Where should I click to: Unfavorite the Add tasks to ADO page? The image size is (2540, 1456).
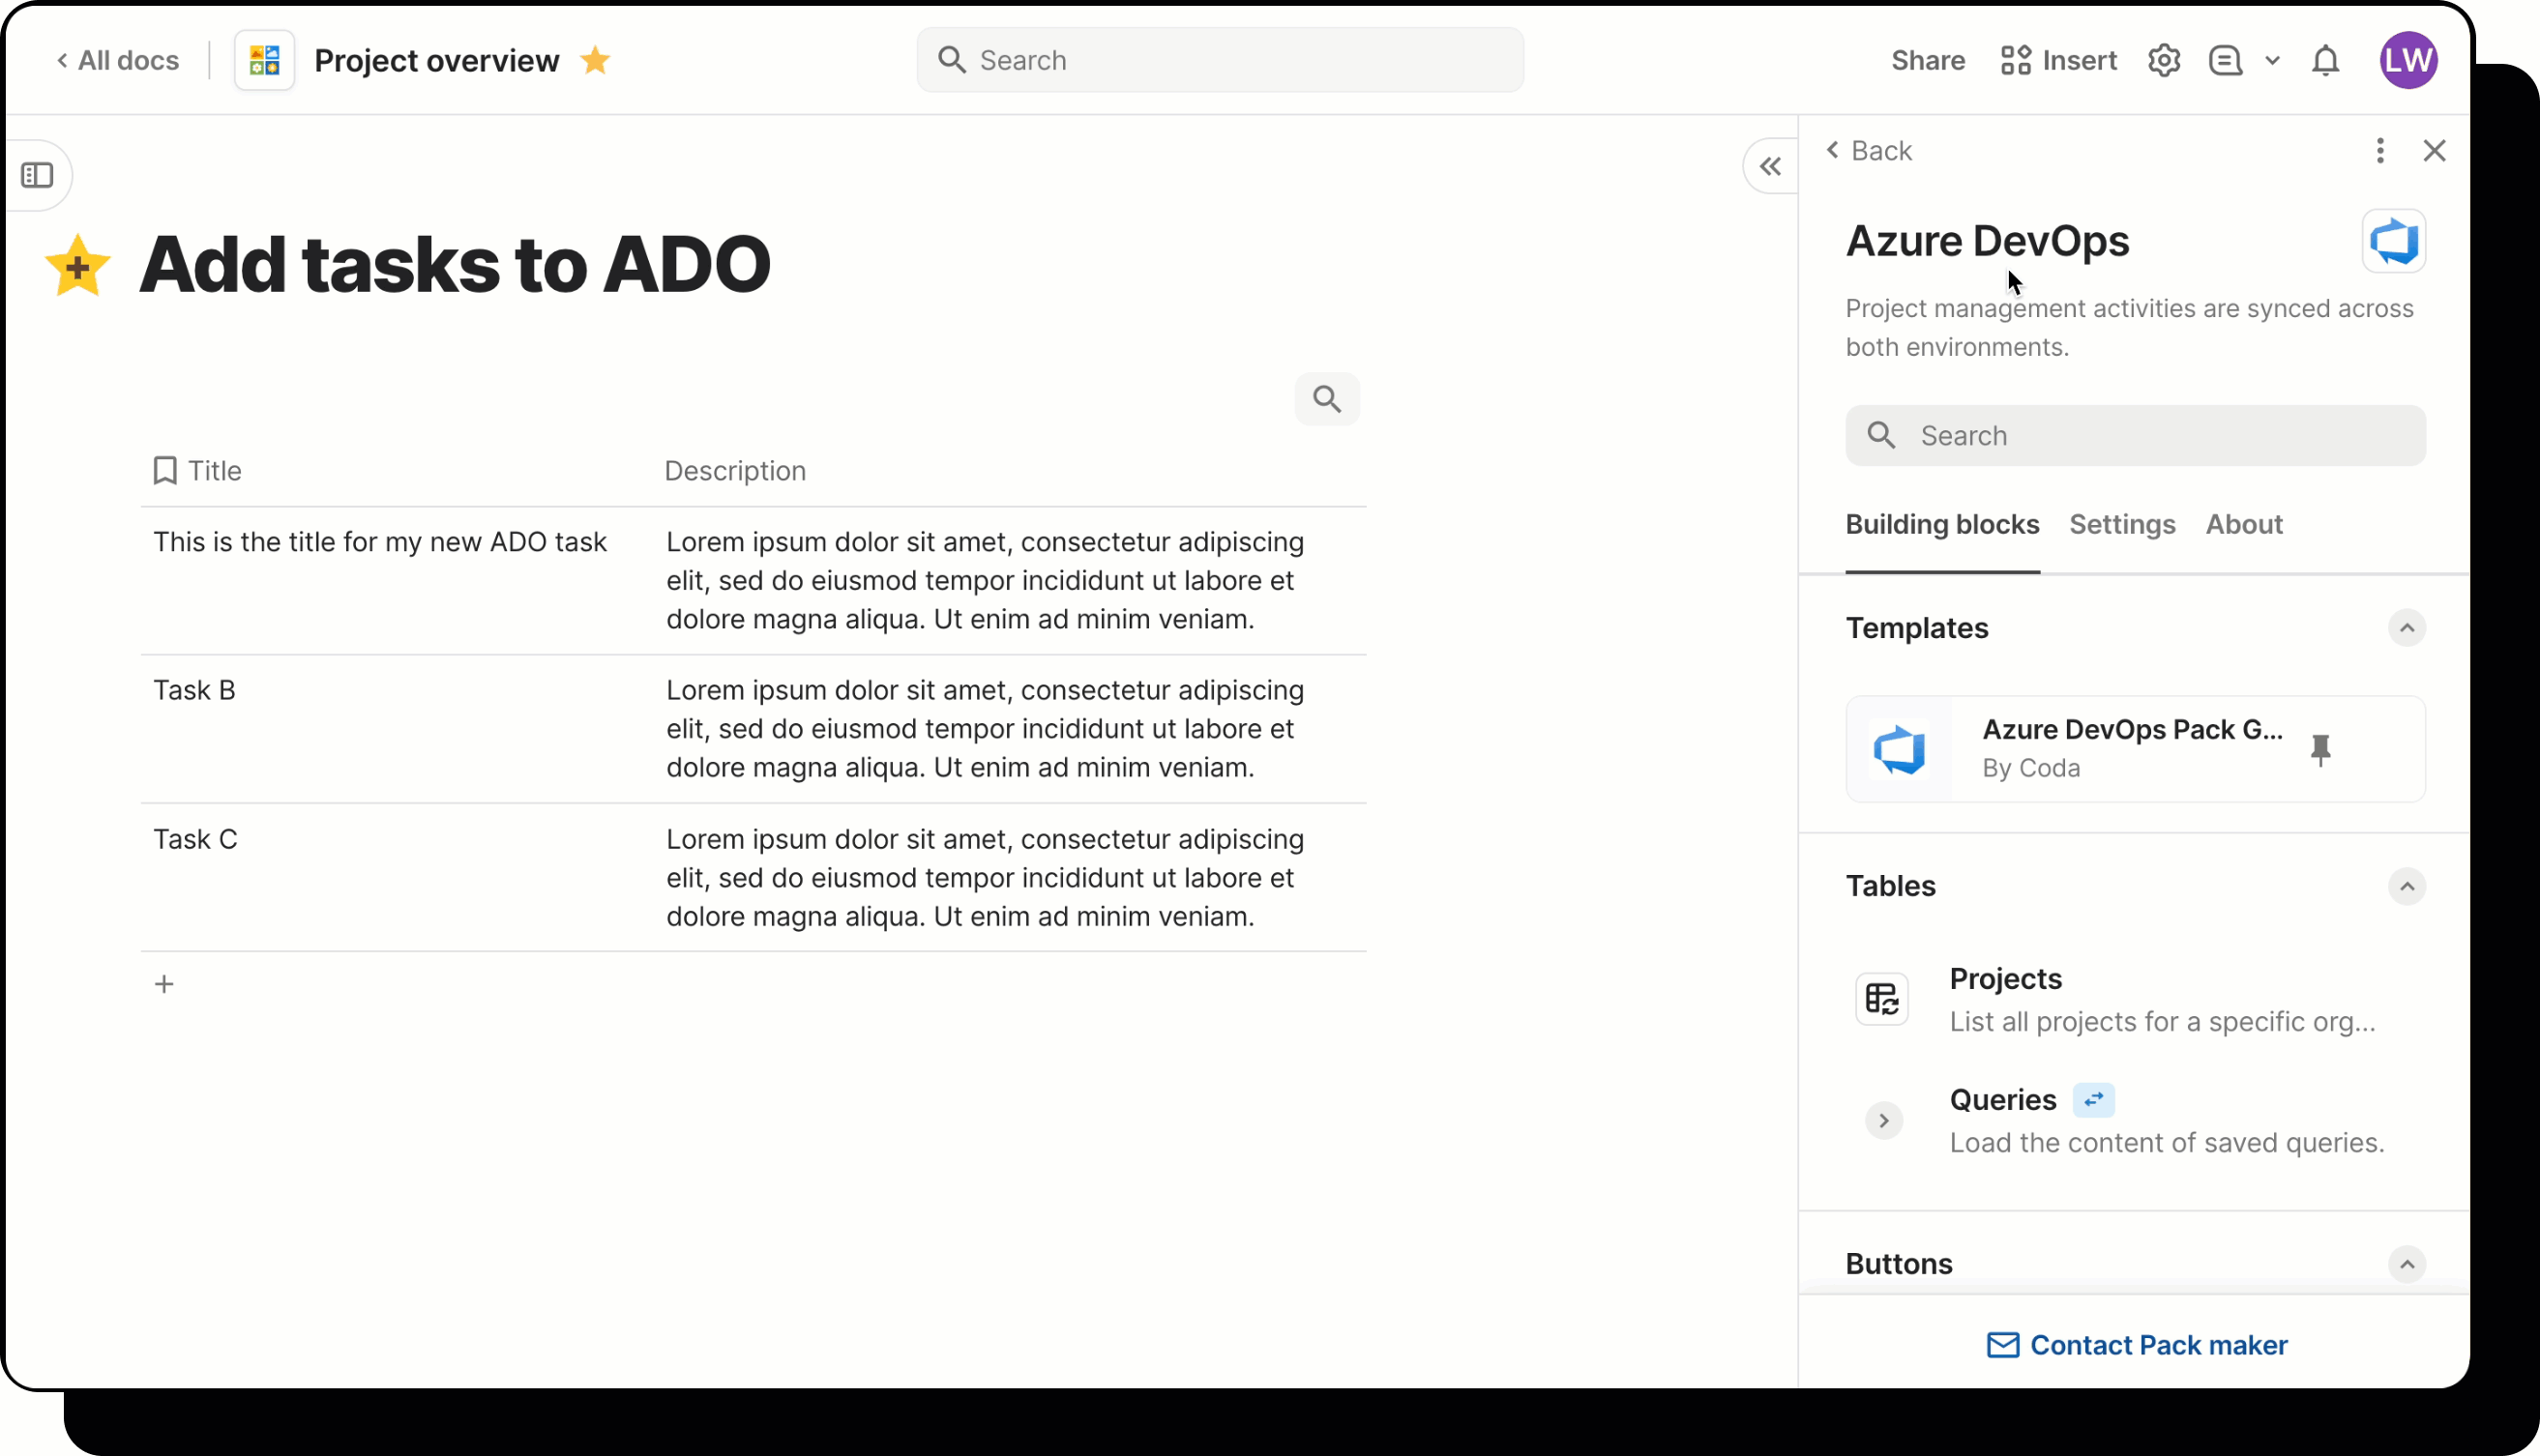coord(76,264)
